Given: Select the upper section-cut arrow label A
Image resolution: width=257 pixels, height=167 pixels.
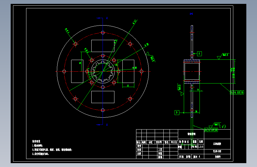Looking at the screenshot, I should click(x=107, y=18).
